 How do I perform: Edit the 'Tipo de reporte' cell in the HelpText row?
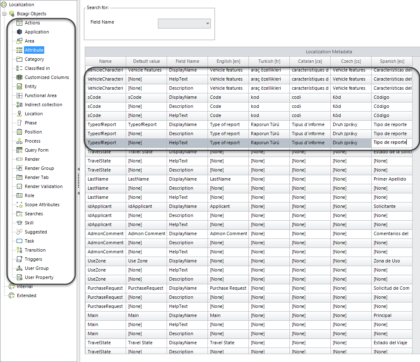coord(392,143)
